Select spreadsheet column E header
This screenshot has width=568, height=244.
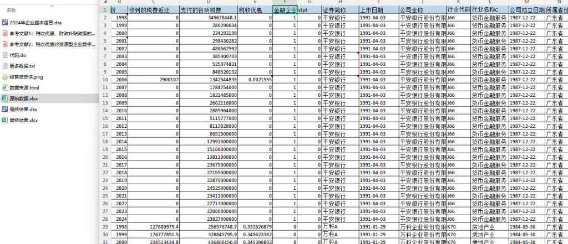[x=255, y=3]
